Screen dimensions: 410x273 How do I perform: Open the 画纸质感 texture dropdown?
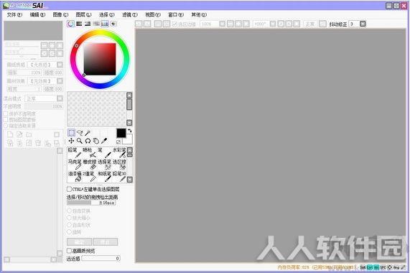(x=60, y=65)
